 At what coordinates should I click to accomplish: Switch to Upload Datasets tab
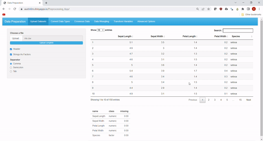click(38, 21)
